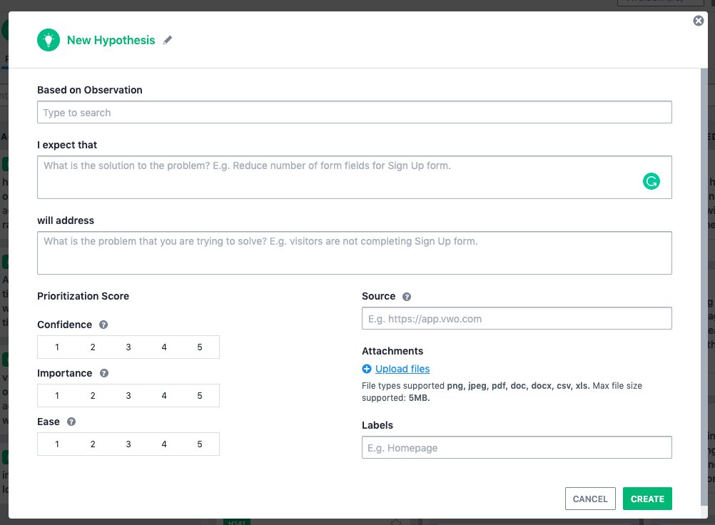Select Confidence score 3
Image resolution: width=715 pixels, height=525 pixels.
tap(128, 347)
